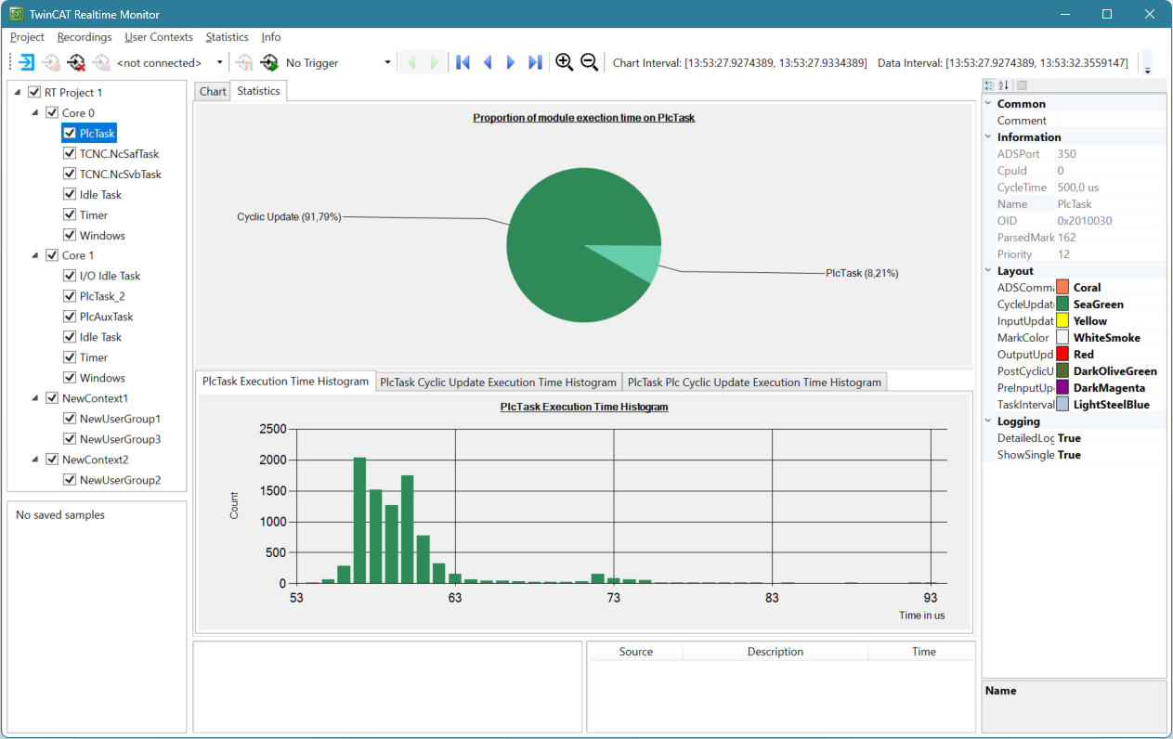
Task: Collapse the Logging property category
Action: [x=988, y=421]
